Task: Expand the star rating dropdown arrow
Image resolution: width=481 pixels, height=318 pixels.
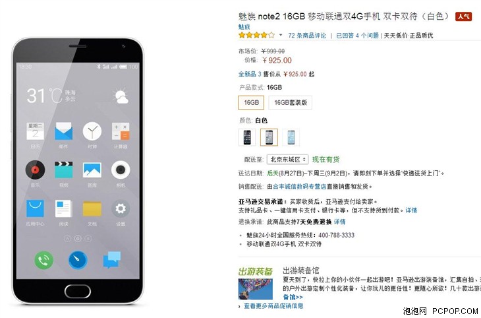Action: click(x=281, y=36)
